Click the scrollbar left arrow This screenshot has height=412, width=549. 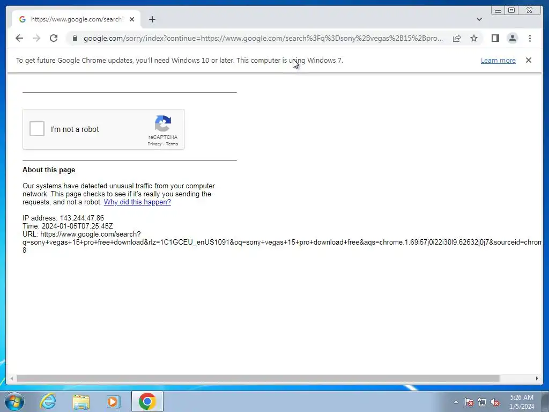pyautogui.click(x=12, y=378)
